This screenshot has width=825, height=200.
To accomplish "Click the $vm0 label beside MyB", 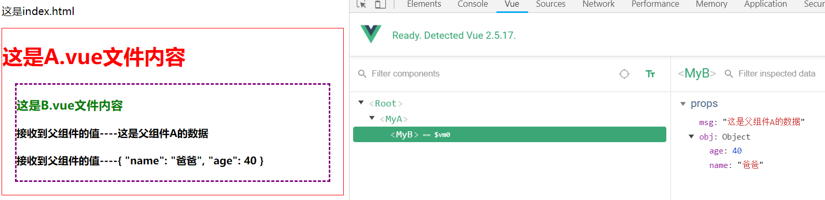I will tap(442, 135).
